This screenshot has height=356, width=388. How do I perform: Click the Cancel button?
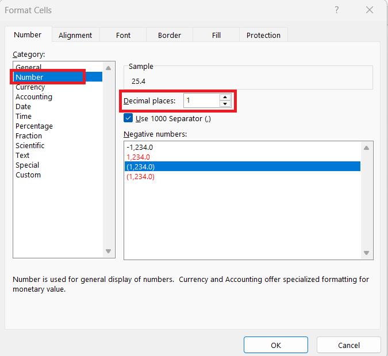click(x=349, y=345)
